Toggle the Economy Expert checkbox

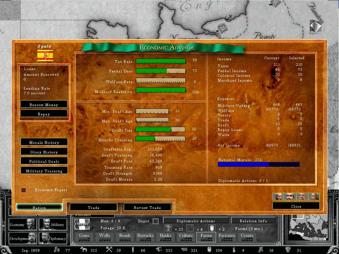24,190
